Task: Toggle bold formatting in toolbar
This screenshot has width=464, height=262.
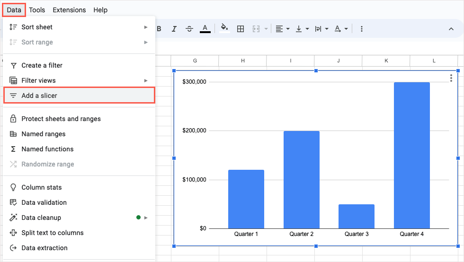Action: 159,29
